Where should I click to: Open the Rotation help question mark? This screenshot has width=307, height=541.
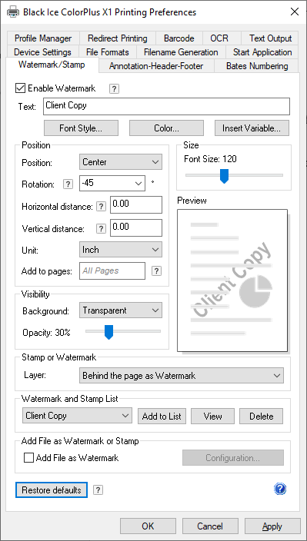pos(68,184)
